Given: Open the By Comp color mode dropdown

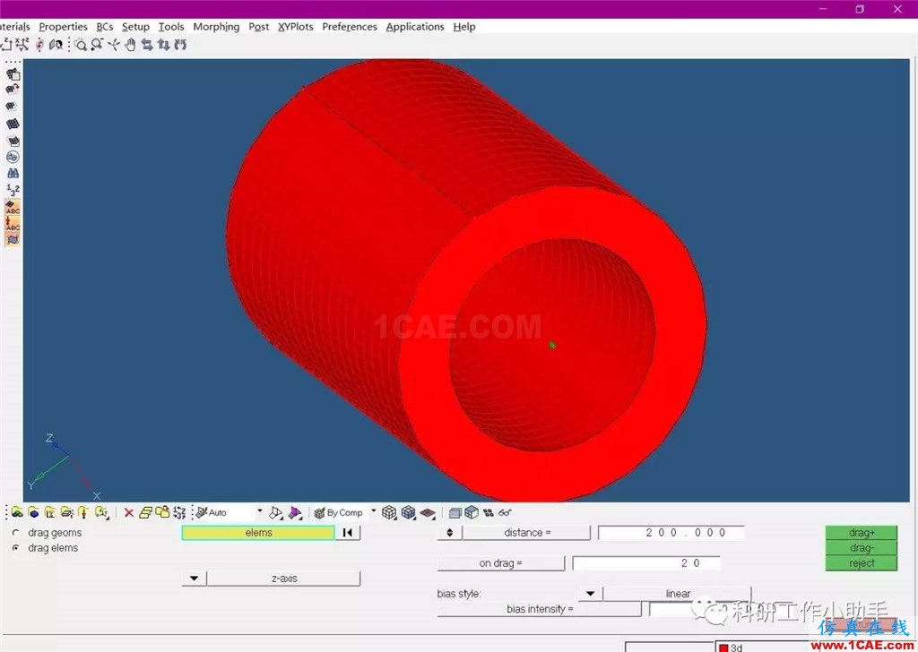Looking at the screenshot, I should [x=374, y=511].
